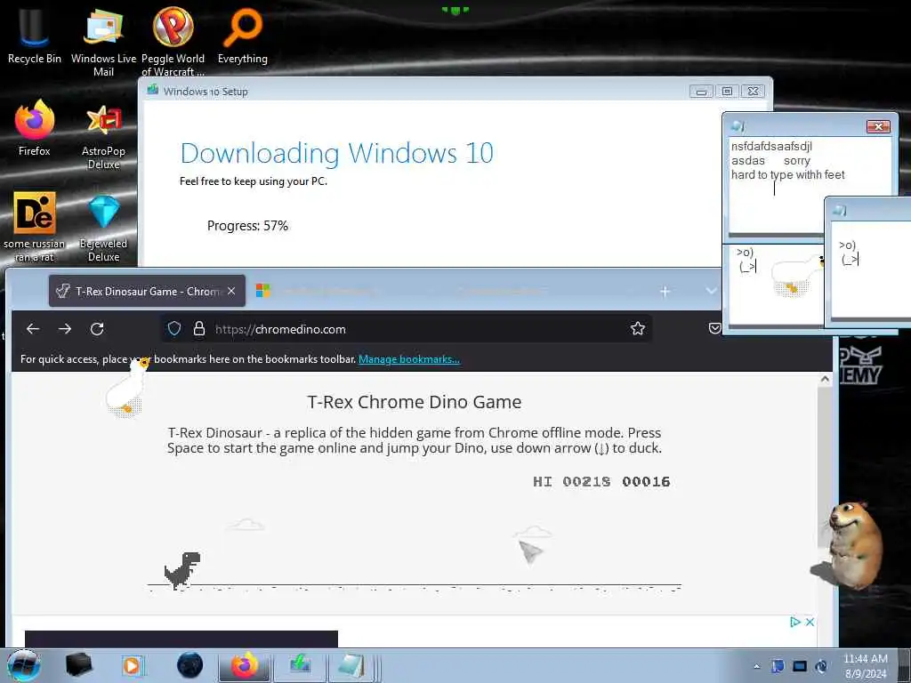Open the 'some russian ran a rat' icon

(x=35, y=227)
